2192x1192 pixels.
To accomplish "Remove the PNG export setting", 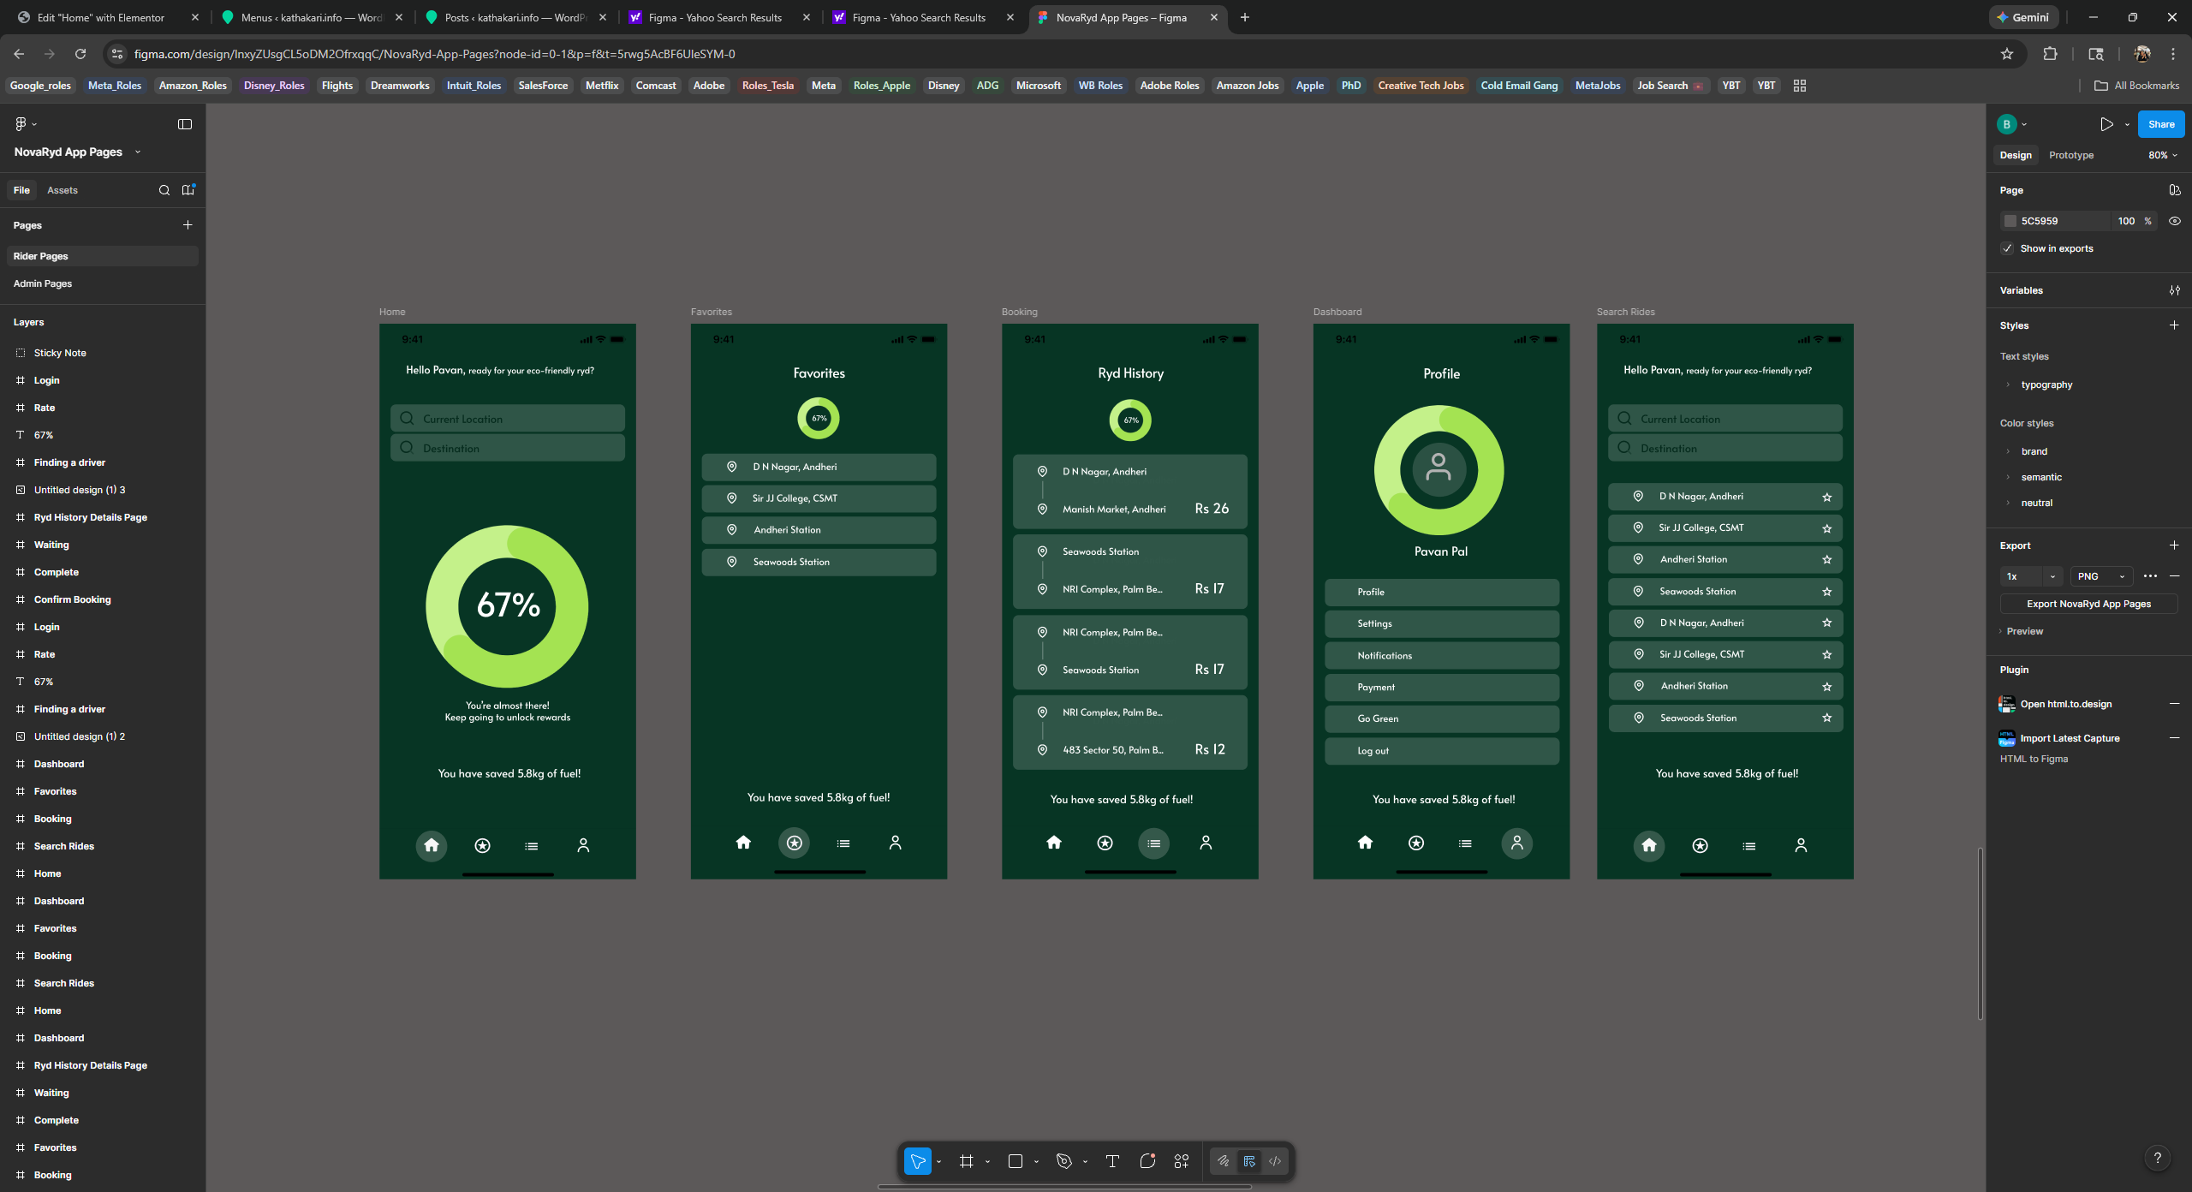I will (2174, 576).
